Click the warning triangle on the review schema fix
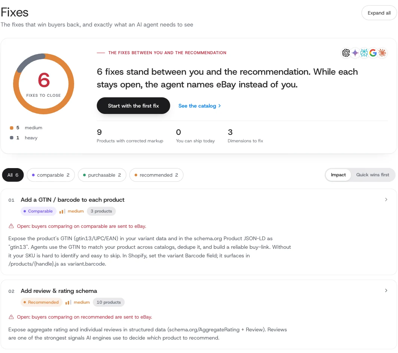This screenshot has height=353, width=398. pyautogui.click(x=11, y=317)
